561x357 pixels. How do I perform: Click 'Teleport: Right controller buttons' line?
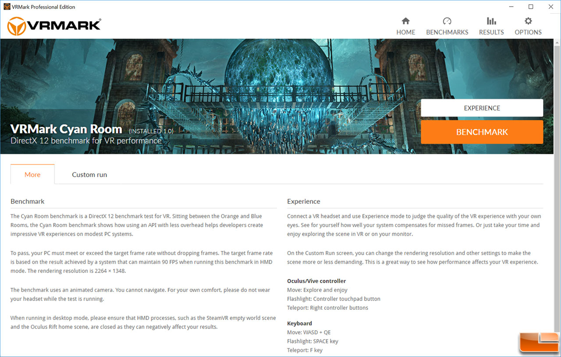(x=327, y=308)
